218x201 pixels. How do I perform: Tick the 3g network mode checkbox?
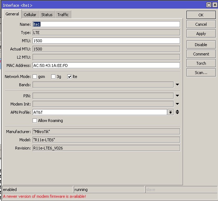[x=53, y=77]
